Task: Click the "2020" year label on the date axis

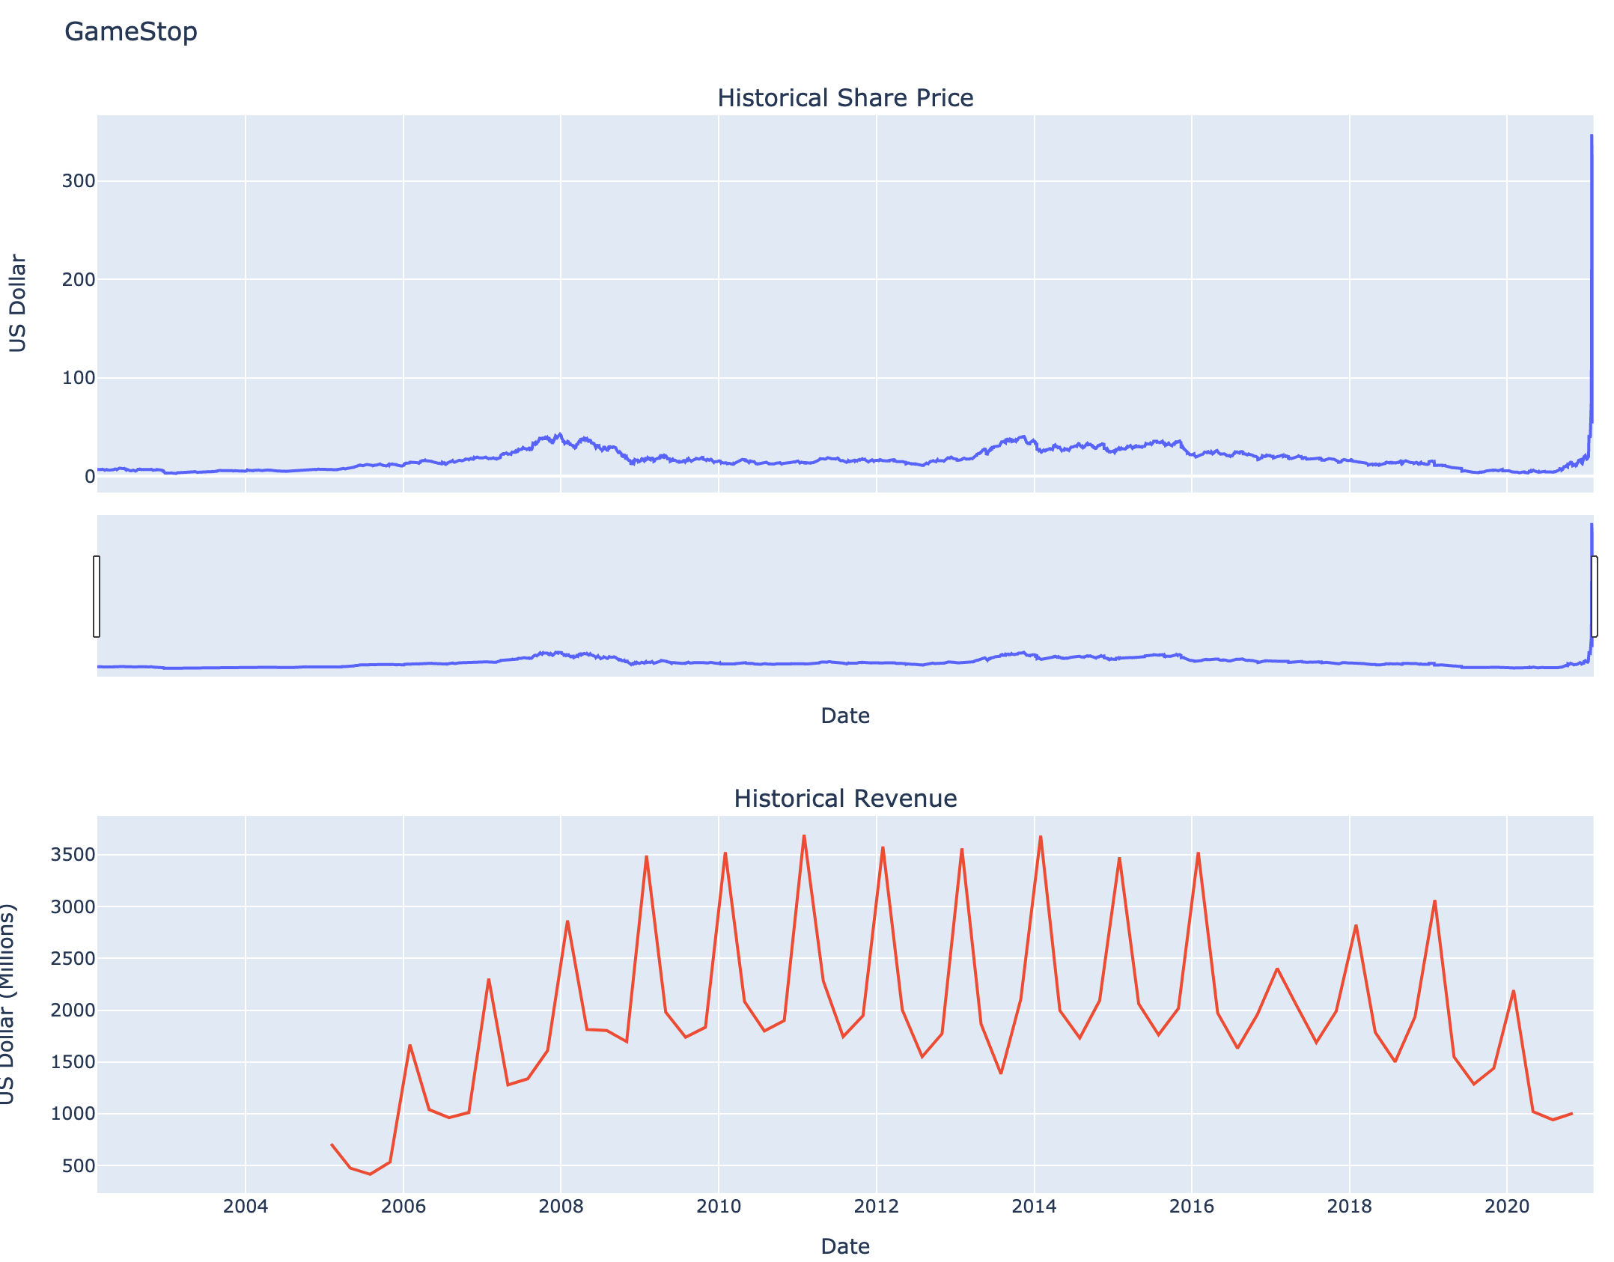Action: (1507, 1206)
